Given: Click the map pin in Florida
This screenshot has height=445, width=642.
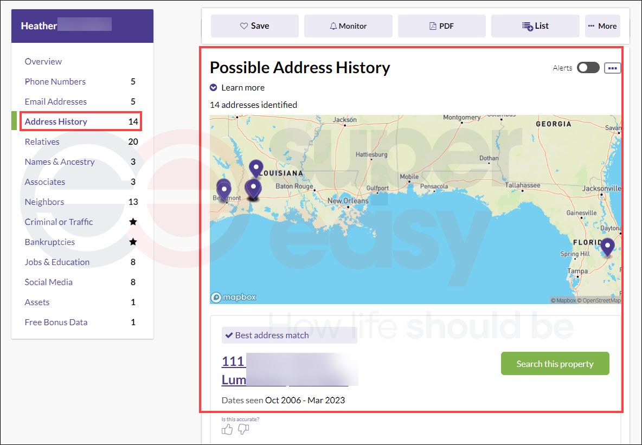Looking at the screenshot, I should (607, 247).
